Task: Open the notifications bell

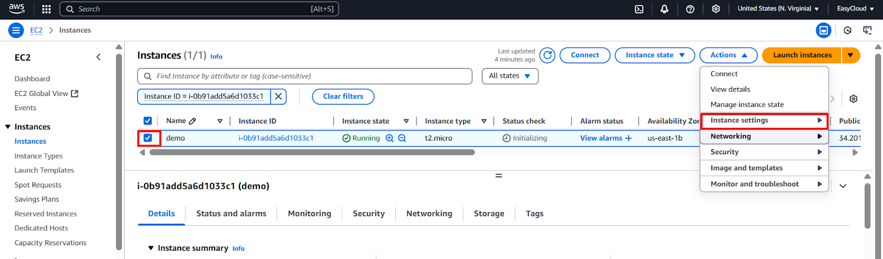Action: click(x=664, y=9)
